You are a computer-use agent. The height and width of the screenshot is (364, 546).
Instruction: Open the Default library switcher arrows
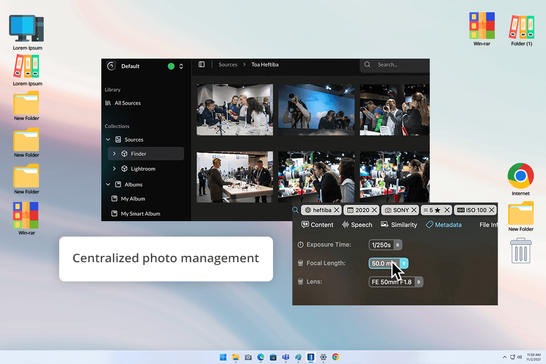tap(181, 66)
